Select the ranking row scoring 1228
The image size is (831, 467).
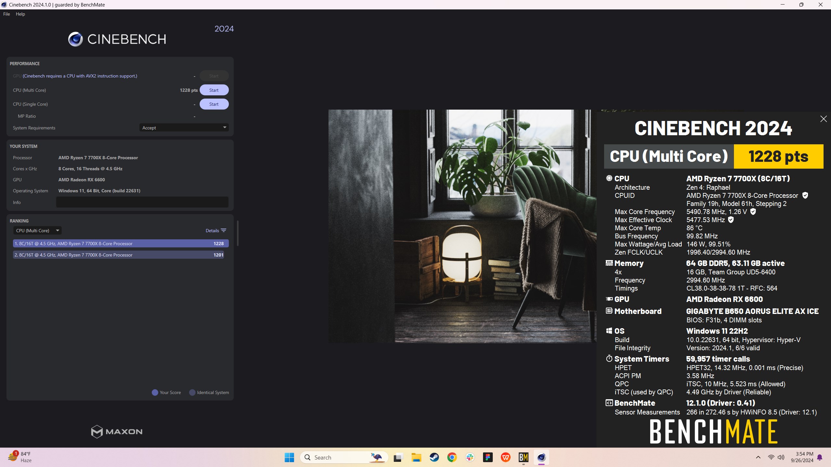(x=121, y=244)
